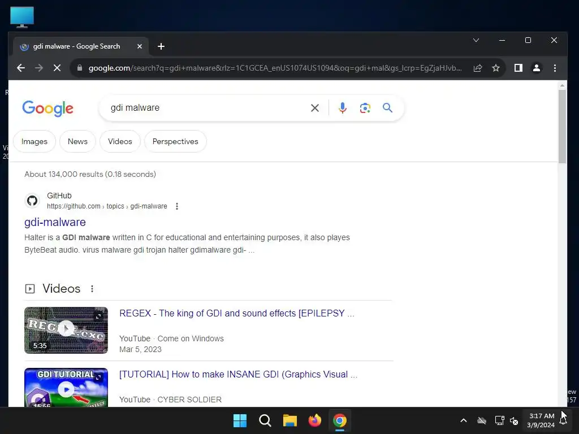Open the network tray icon

[x=500, y=420]
